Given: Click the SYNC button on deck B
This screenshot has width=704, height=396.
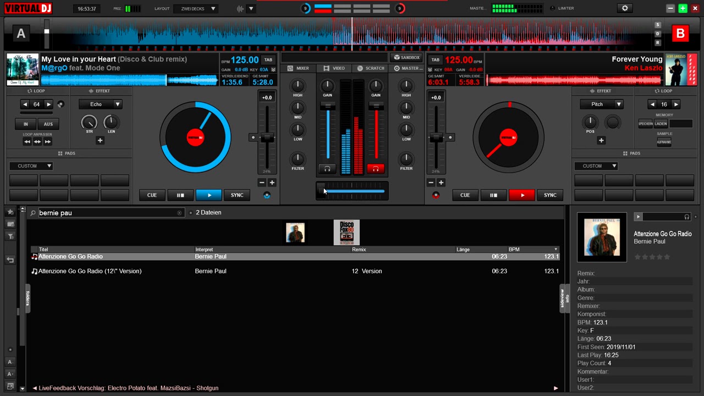Looking at the screenshot, I should point(550,195).
